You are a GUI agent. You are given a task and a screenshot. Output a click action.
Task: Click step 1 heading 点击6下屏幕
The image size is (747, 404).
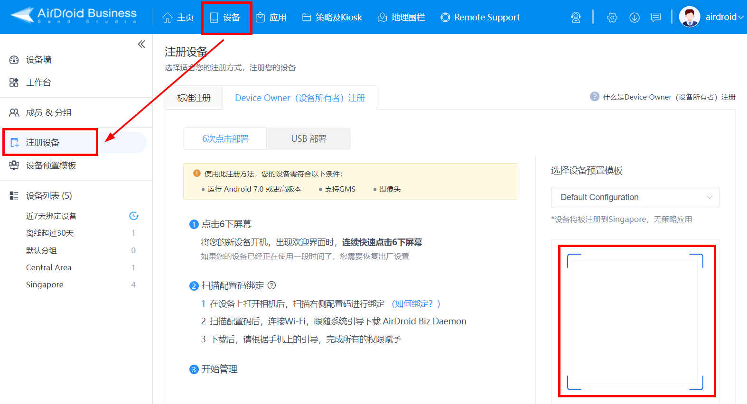226,224
